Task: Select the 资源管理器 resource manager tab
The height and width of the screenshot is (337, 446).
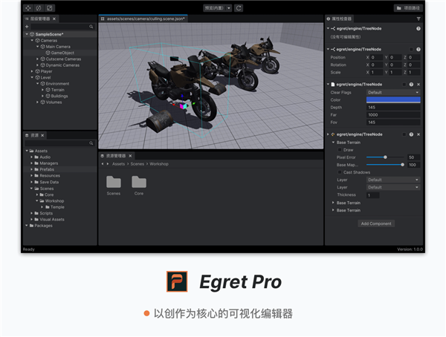Action: click(x=116, y=156)
